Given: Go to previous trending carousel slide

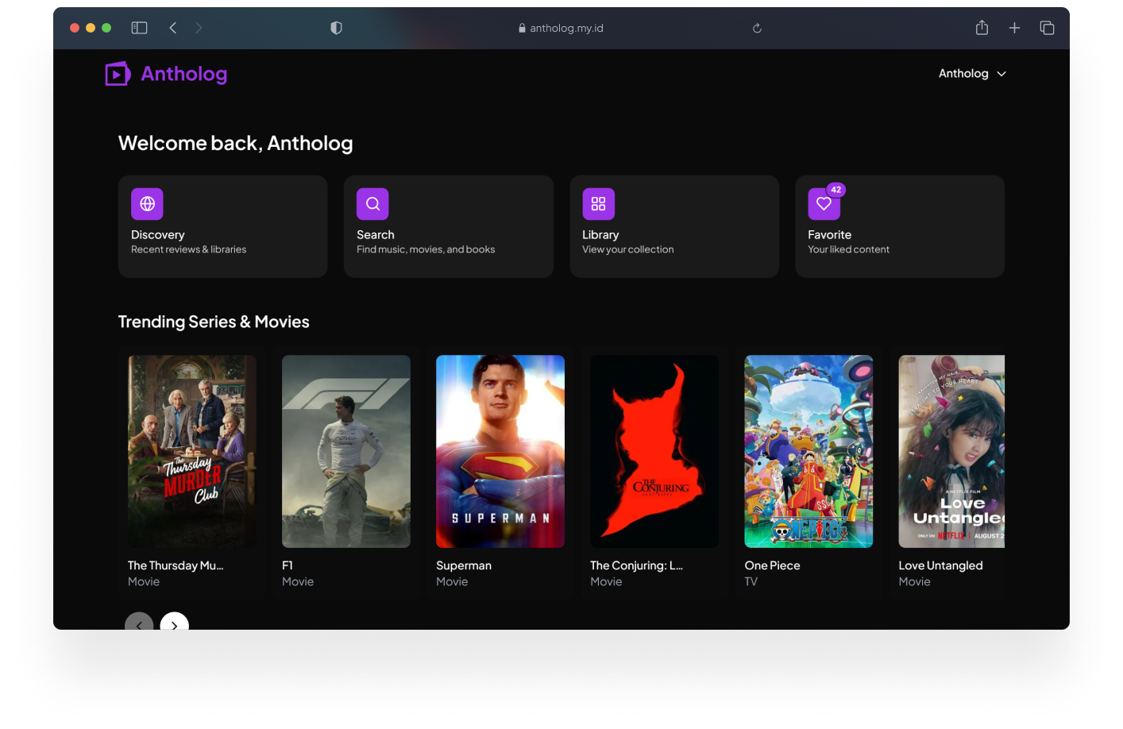Looking at the screenshot, I should pos(139,623).
